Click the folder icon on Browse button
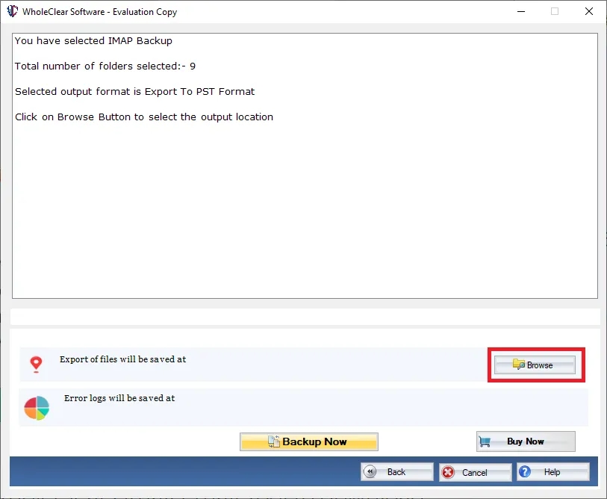This screenshot has height=499, width=607. coord(519,365)
